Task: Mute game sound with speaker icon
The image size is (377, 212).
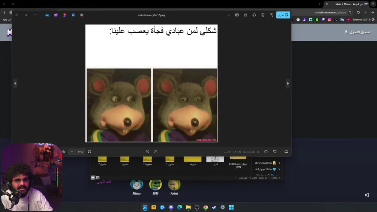Action: [x=367, y=195]
